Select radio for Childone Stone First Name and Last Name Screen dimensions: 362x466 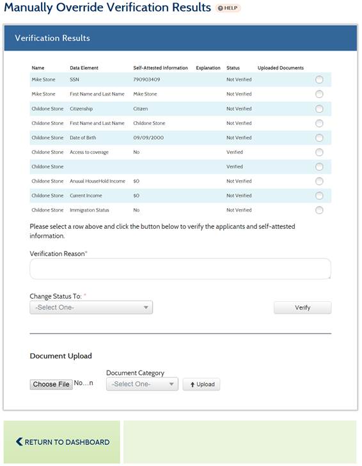tap(319, 123)
